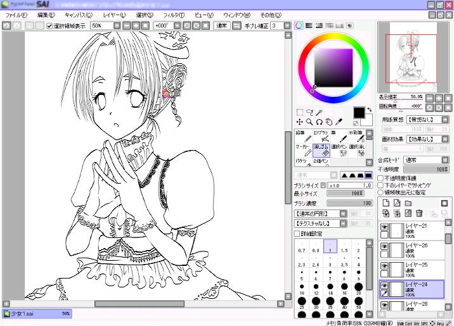Open the 画材効果 effect dropdown
454x326 pixels.
click(x=445, y=139)
